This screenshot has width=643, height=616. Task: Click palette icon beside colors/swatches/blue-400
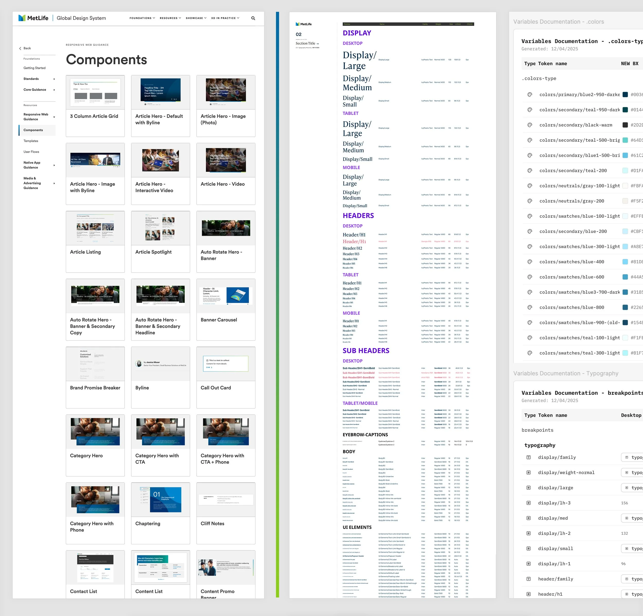(530, 262)
